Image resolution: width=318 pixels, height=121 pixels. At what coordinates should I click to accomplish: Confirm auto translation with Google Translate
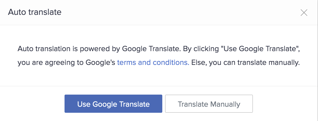tap(113, 104)
